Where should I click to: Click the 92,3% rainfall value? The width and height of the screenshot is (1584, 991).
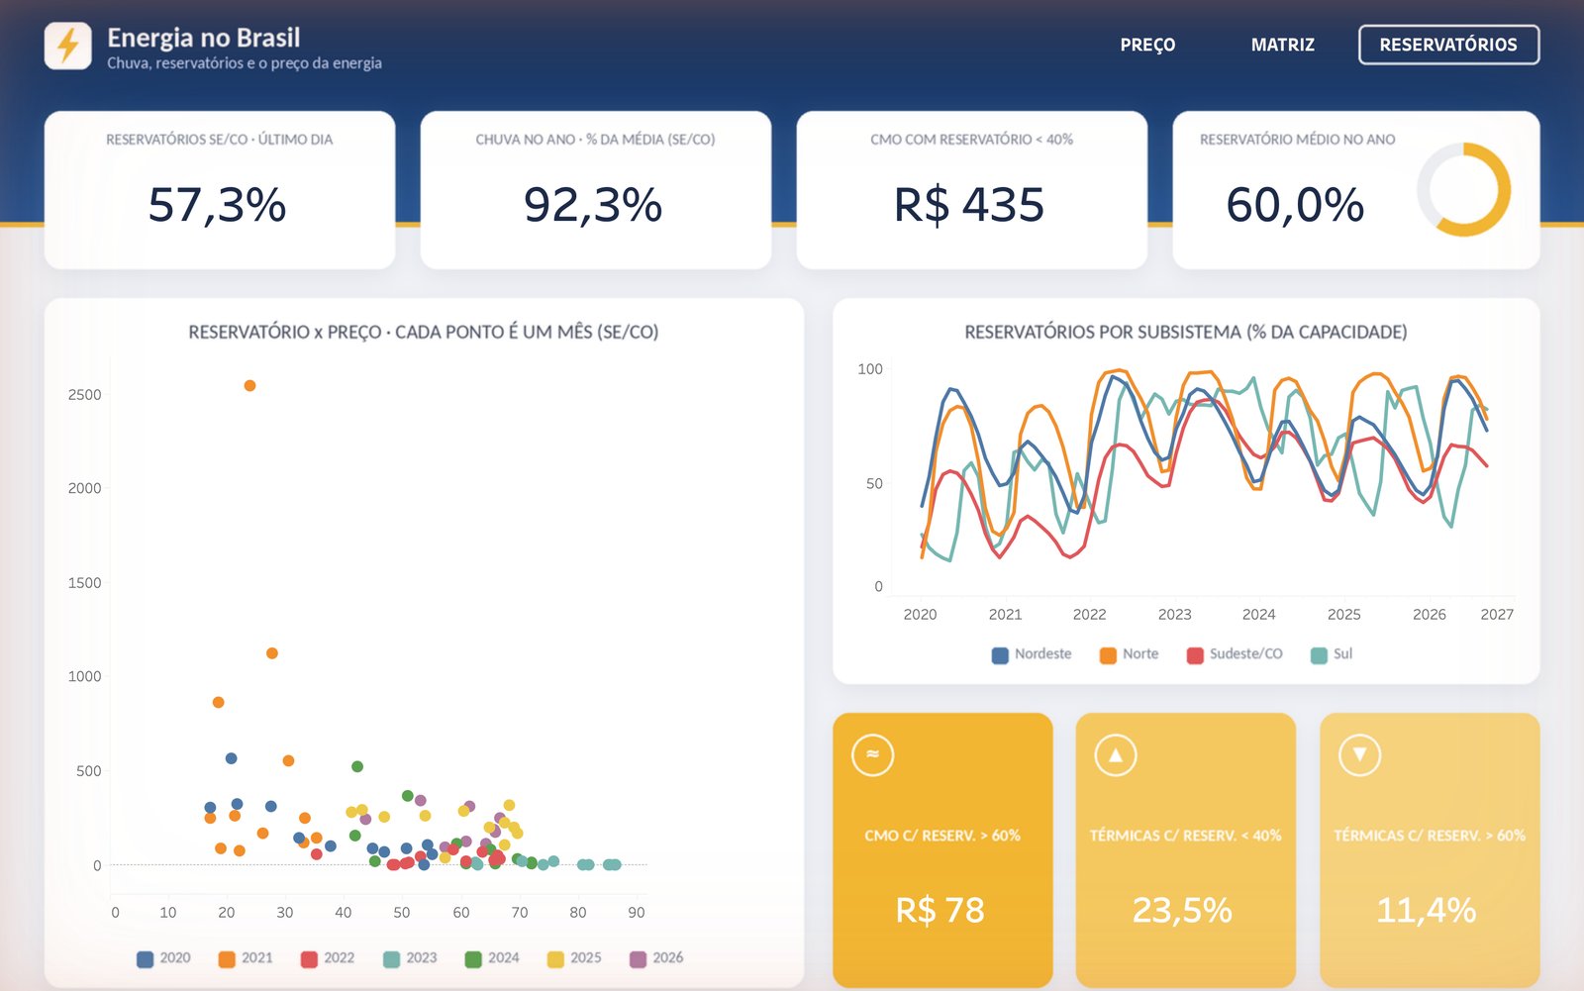pyautogui.click(x=593, y=205)
